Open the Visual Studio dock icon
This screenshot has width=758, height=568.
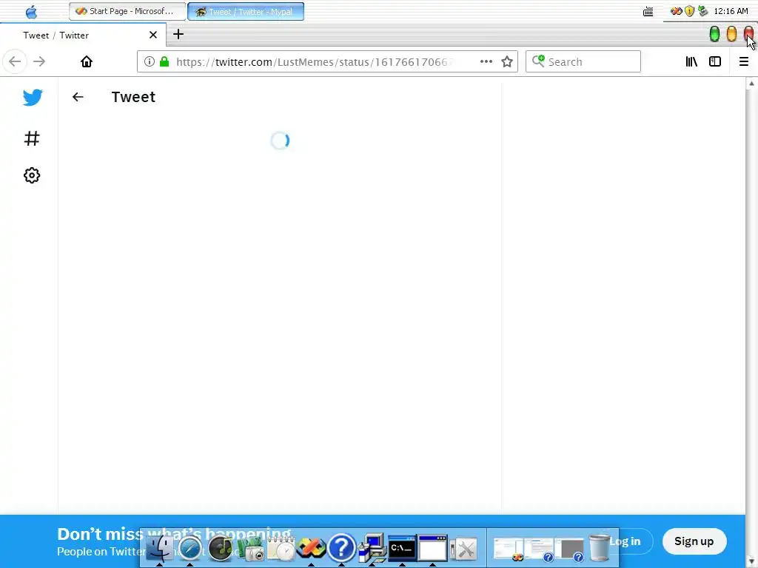coord(311,549)
